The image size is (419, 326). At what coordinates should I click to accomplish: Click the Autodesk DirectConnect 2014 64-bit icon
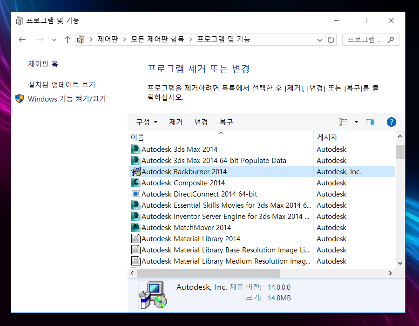point(136,194)
